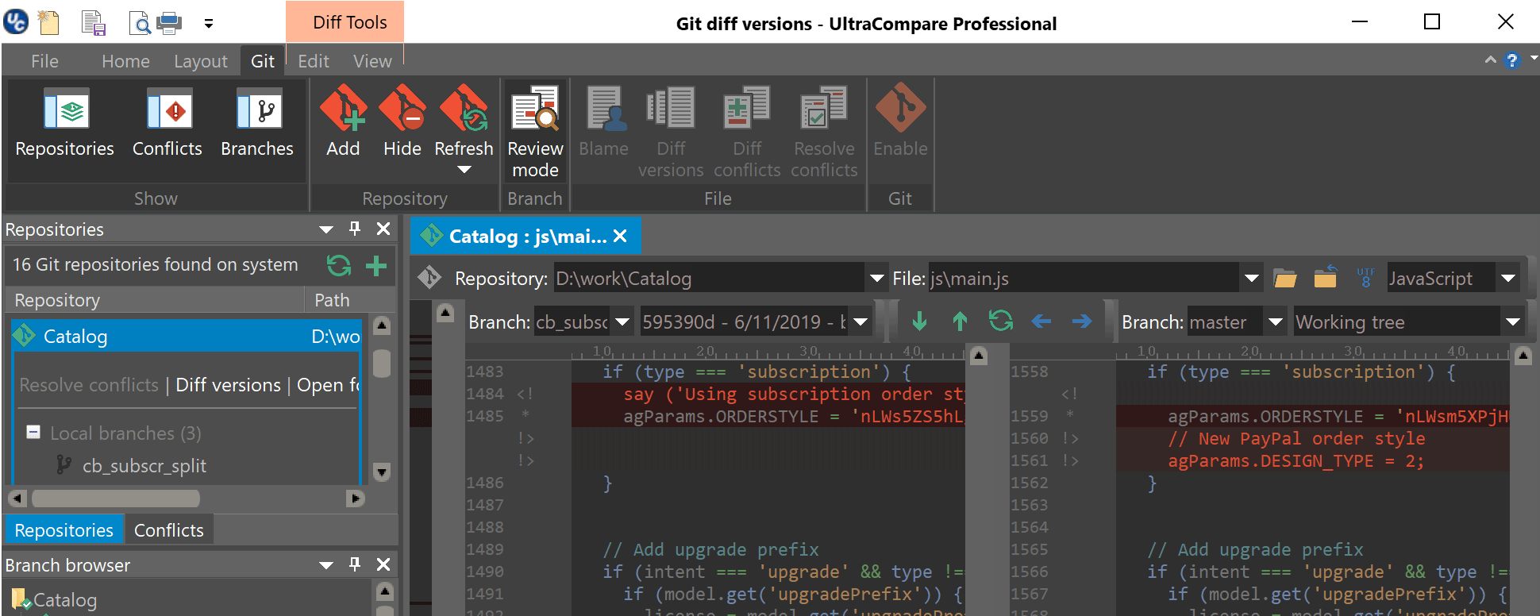Open the commit 595390d version dropdown
1540x616 pixels.
(860, 322)
